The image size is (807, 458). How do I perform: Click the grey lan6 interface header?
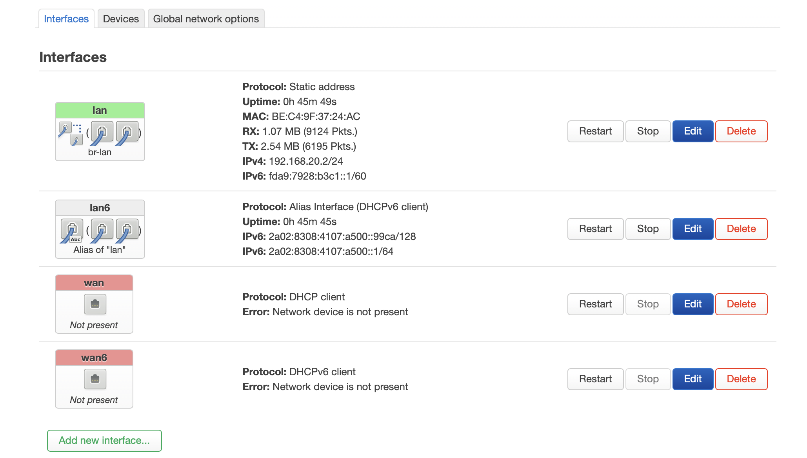click(100, 208)
